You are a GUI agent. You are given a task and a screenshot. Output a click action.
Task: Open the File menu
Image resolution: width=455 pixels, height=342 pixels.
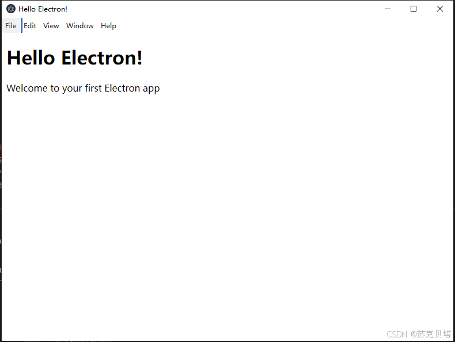pos(11,25)
